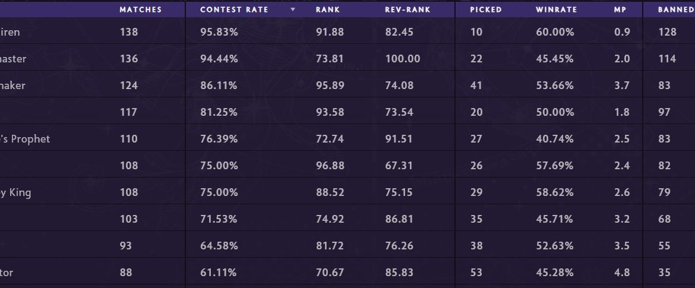Click the 100.00 rev-rank value

(x=402, y=59)
